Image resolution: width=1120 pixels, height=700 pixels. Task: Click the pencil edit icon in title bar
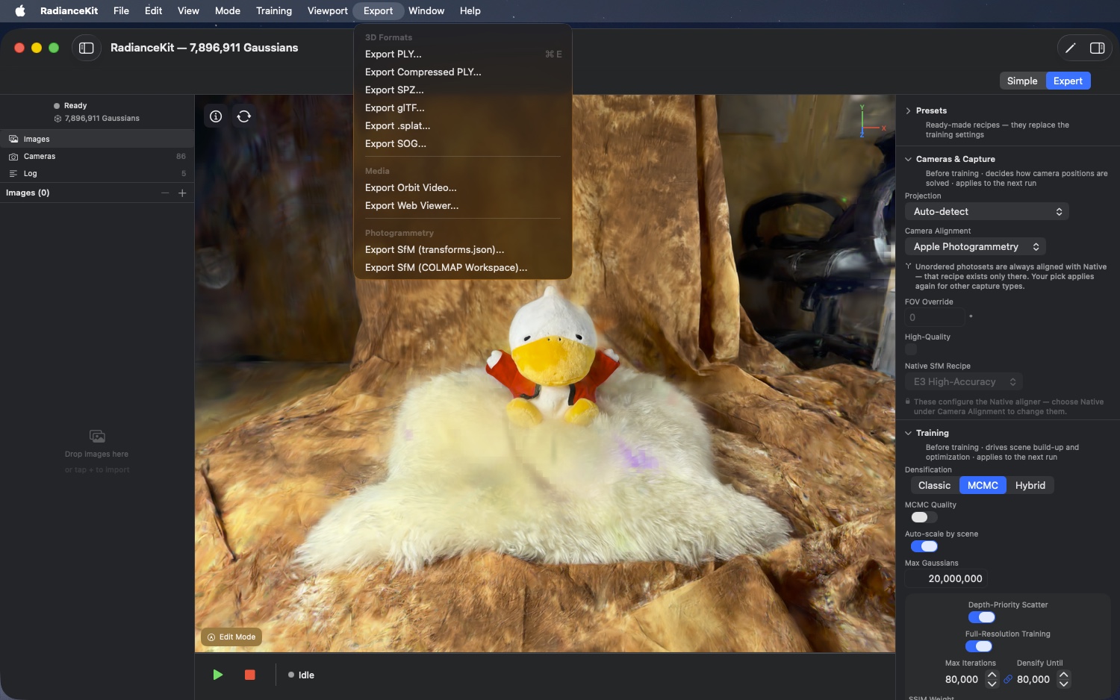1070,48
